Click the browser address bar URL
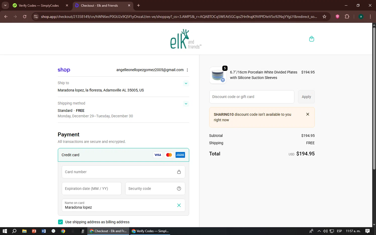 [179, 17]
